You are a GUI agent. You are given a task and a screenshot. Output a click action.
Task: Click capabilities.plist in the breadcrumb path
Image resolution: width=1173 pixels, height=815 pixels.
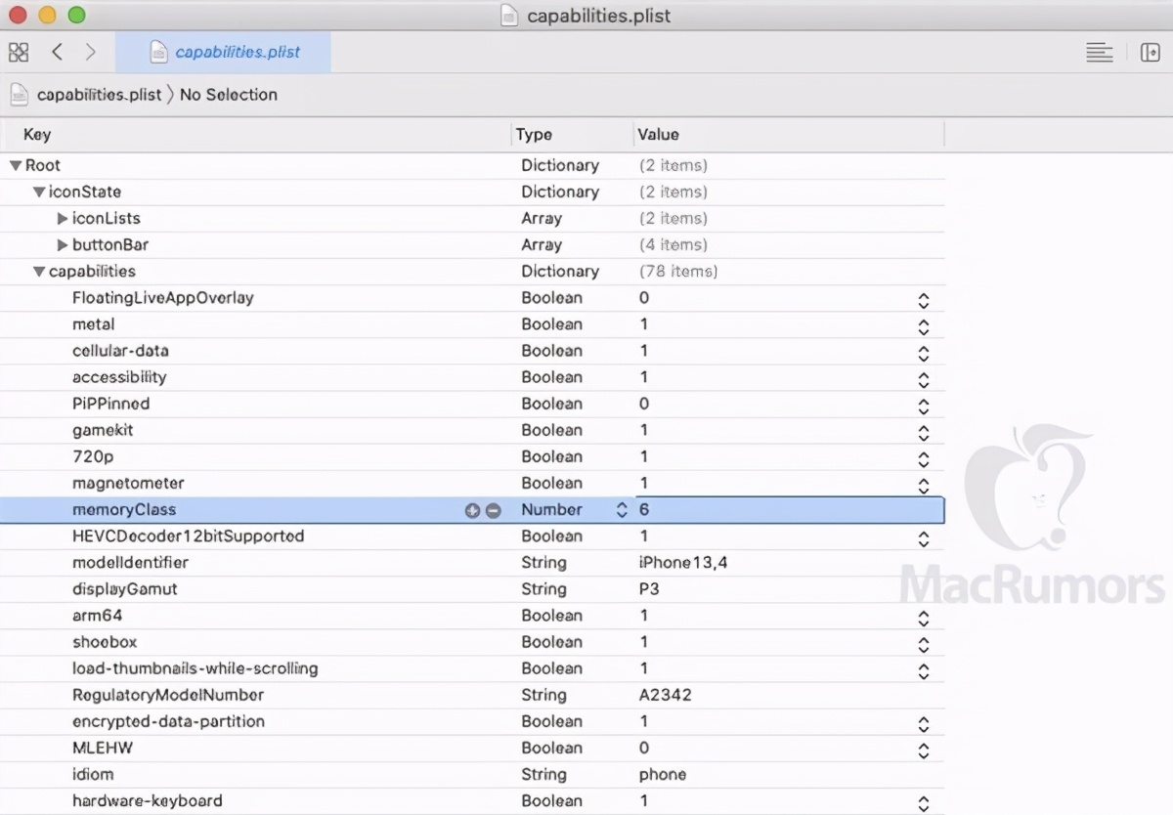tap(99, 95)
